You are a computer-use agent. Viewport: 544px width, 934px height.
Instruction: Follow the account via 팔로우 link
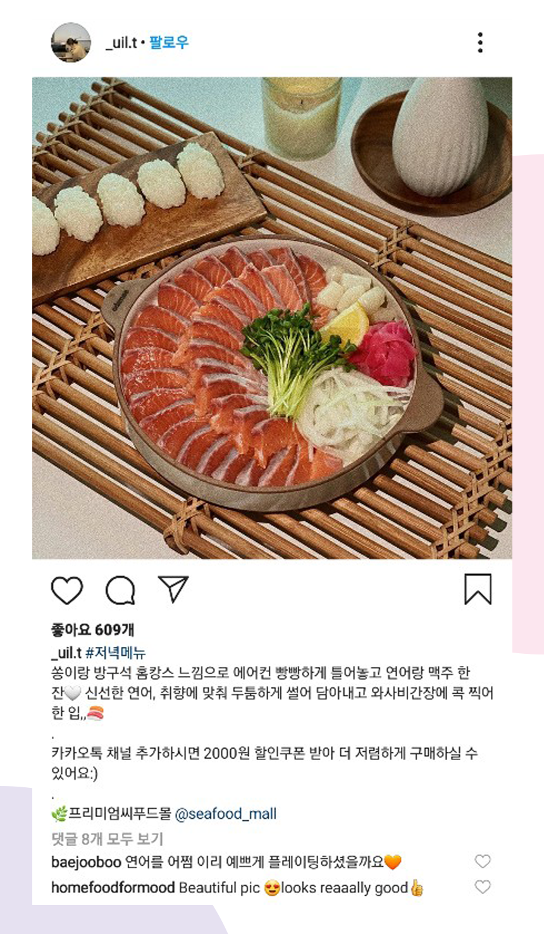click(x=169, y=42)
